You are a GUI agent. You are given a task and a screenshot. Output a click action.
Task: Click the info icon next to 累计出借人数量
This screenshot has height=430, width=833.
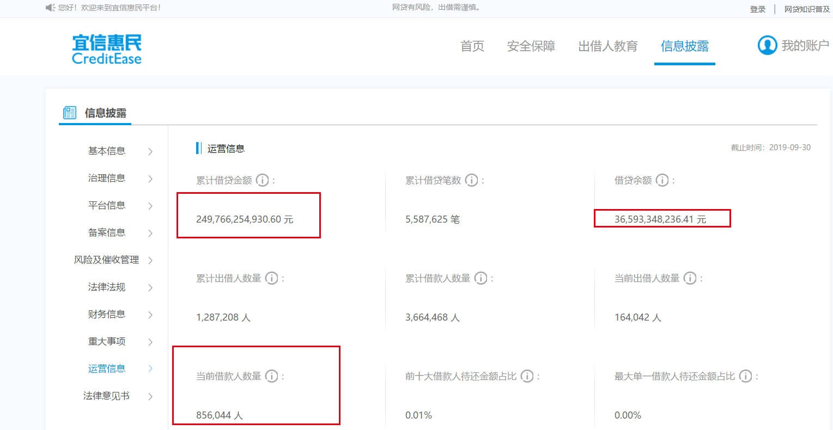(272, 278)
